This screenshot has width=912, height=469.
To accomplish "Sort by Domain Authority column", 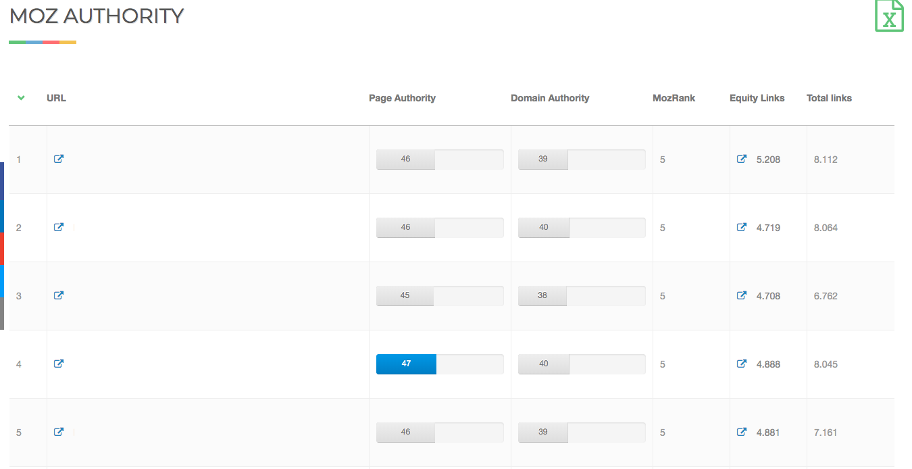I will tap(550, 98).
